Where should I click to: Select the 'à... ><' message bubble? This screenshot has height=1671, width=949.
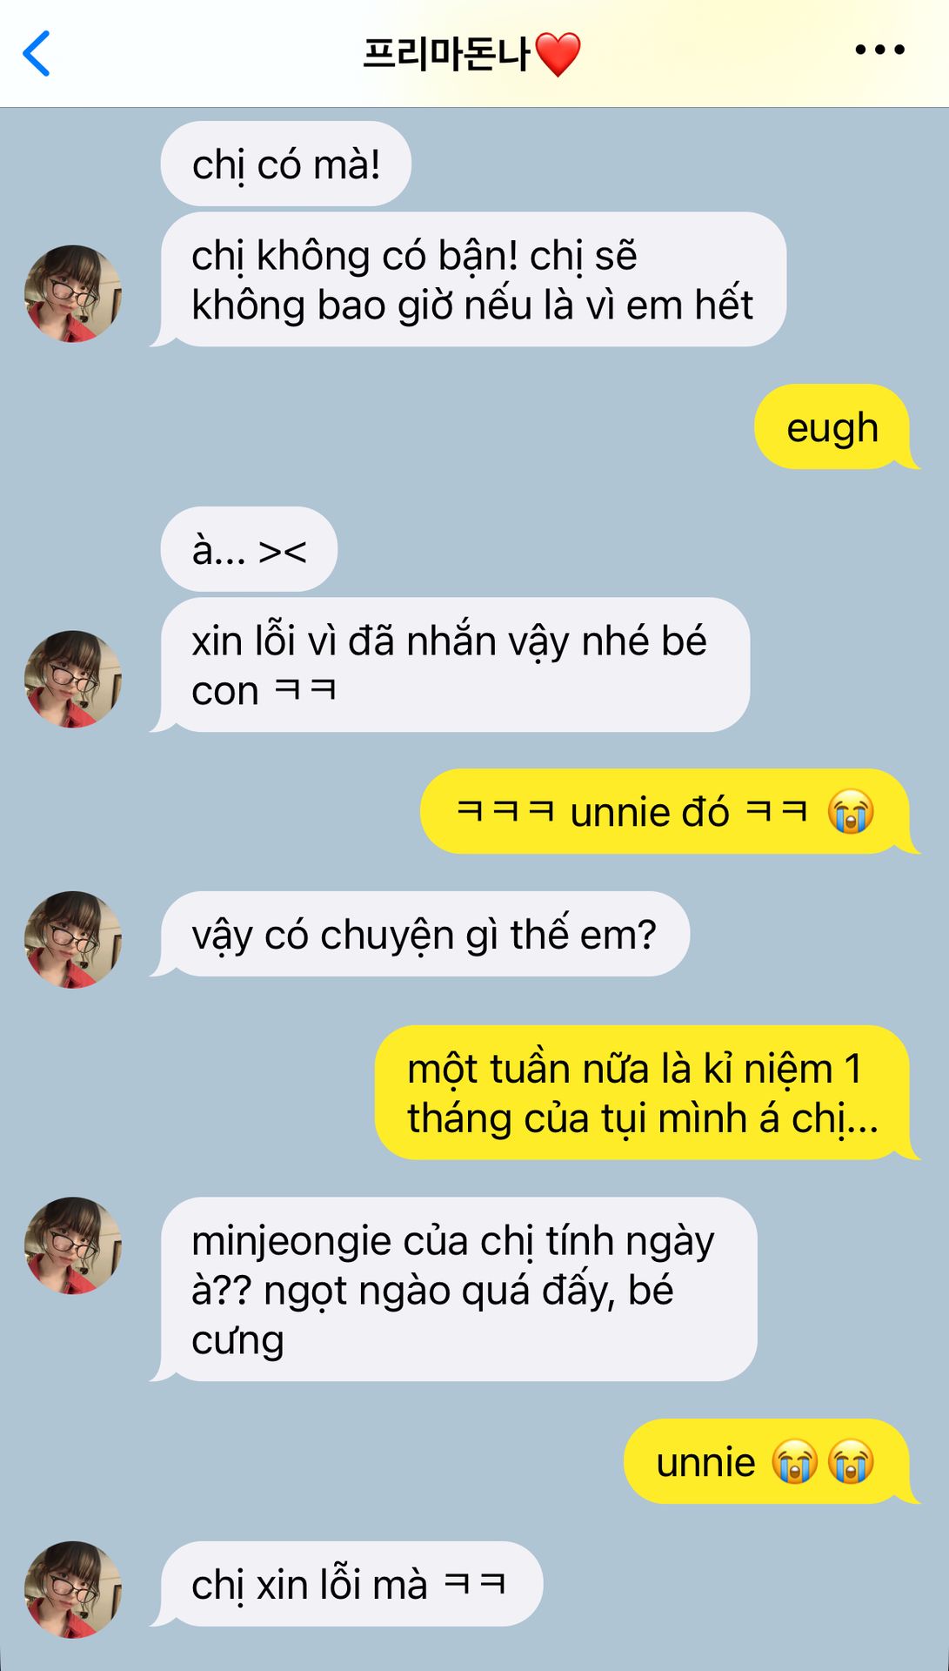pyautogui.click(x=249, y=550)
